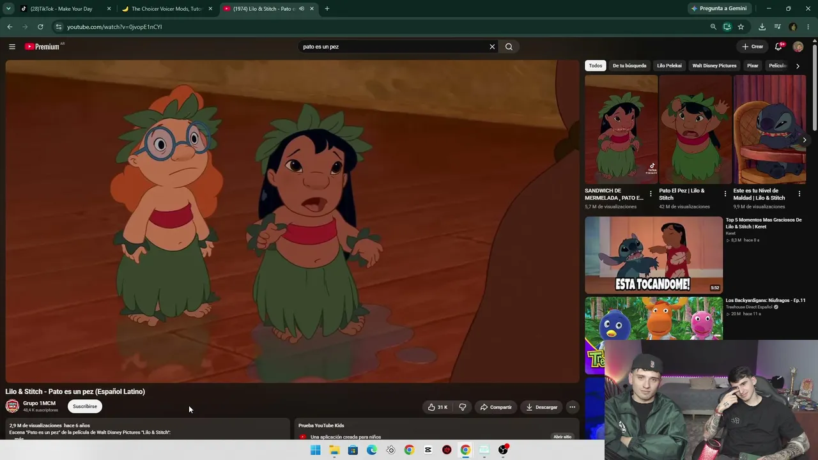Like the video with 31 K likes
The width and height of the screenshot is (818, 460).
click(438, 407)
